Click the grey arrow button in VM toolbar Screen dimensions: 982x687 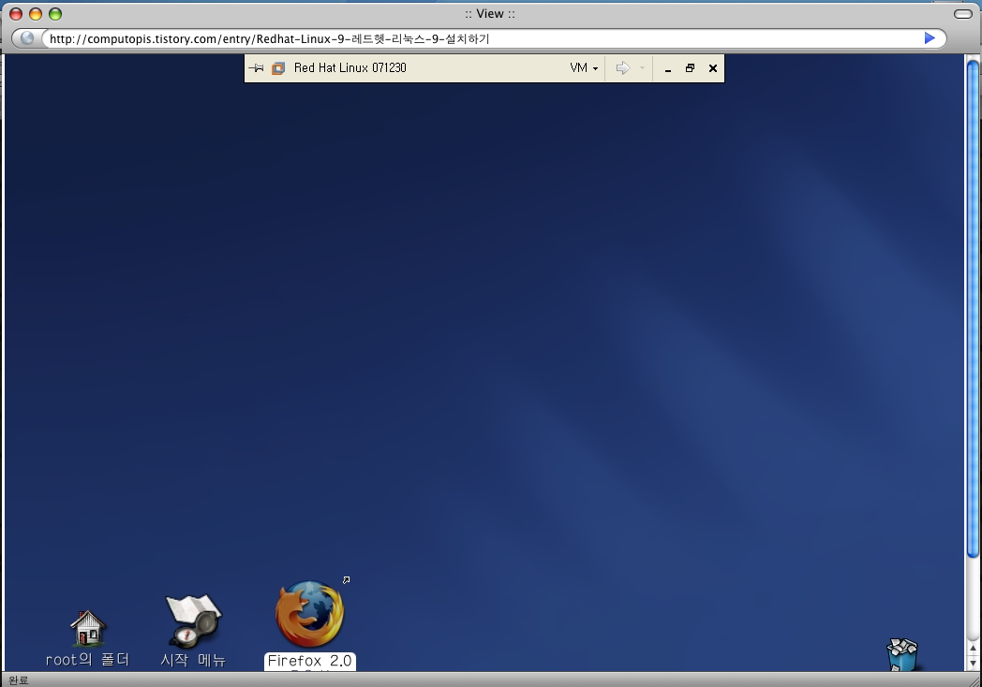coord(622,68)
